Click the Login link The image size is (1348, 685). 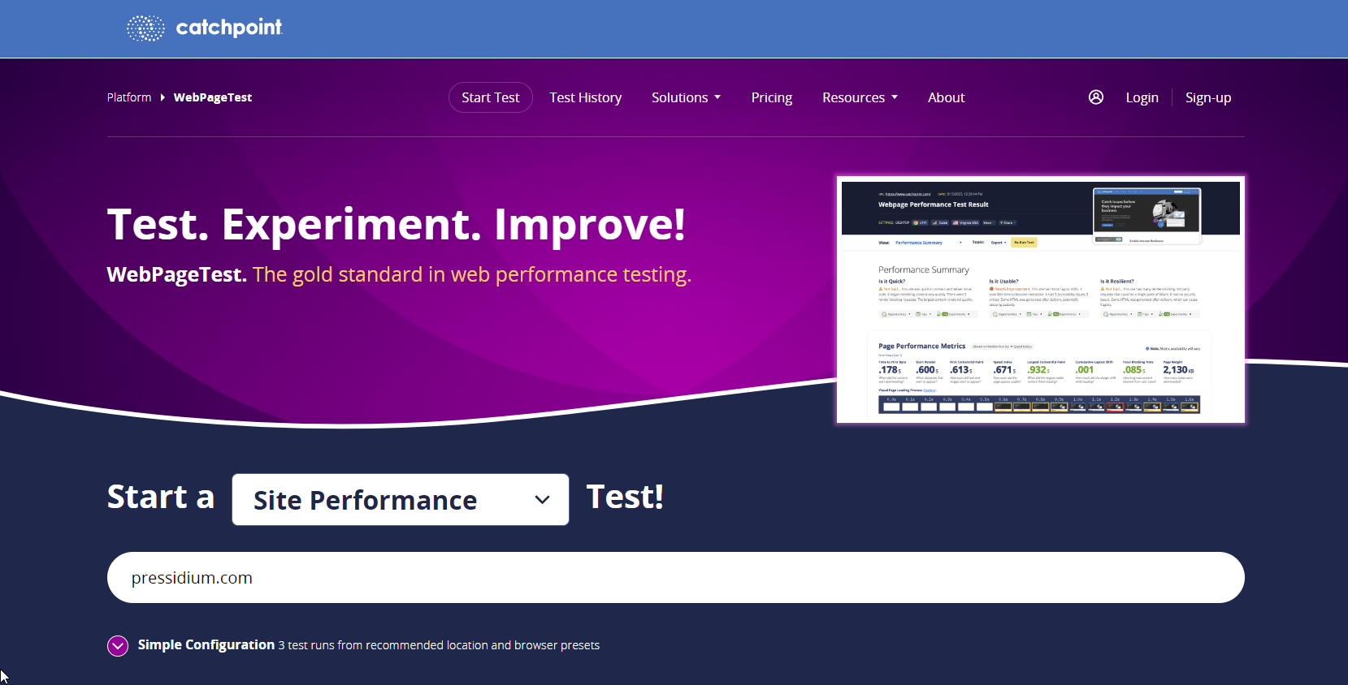1142,97
